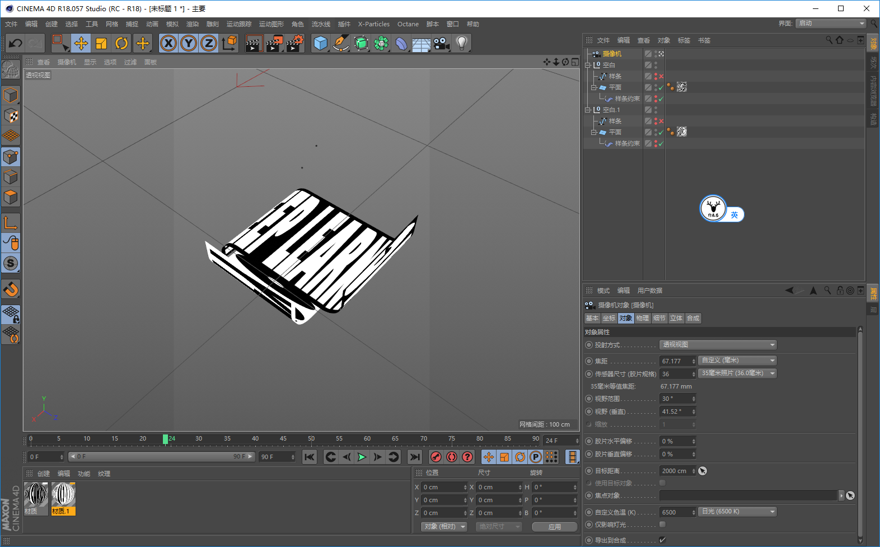Open the 界面 layout 启动 dropdown
Viewport: 880px width, 547px height.
[x=831, y=24]
